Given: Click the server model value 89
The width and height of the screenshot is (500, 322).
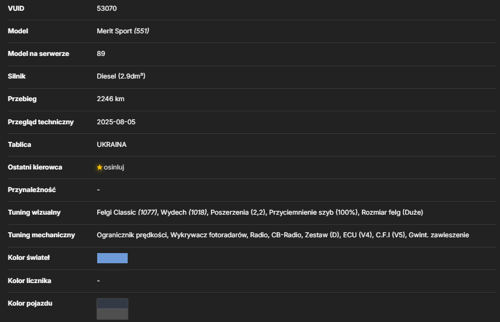Looking at the screenshot, I should [101, 54].
